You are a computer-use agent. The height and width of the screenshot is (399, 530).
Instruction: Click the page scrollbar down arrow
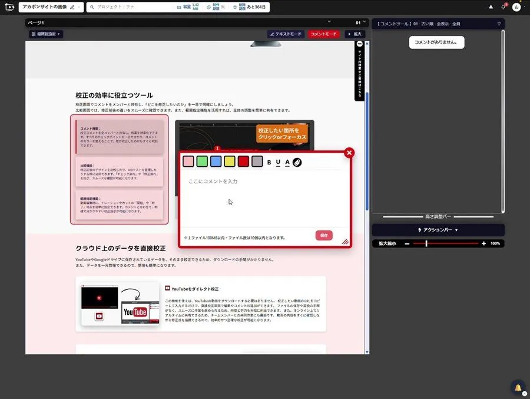click(367, 352)
